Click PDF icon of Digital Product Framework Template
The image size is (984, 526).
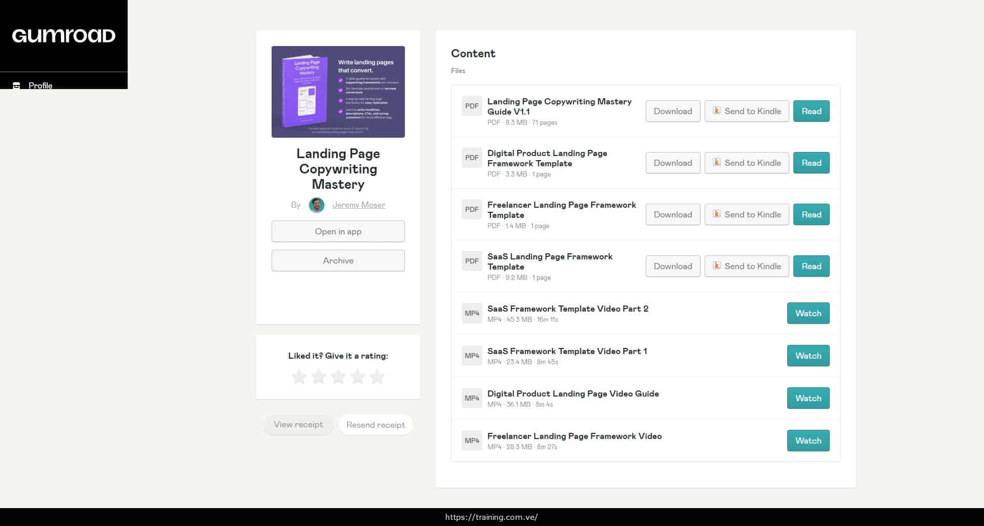coord(471,158)
